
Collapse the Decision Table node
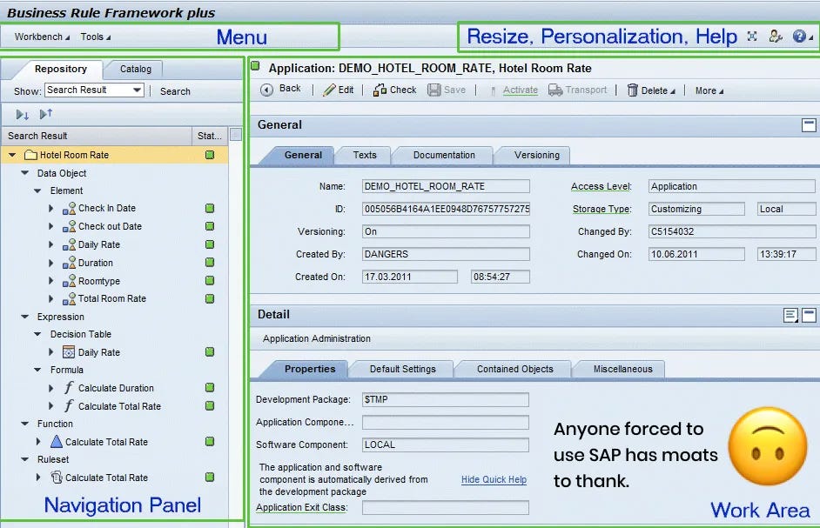(x=37, y=333)
